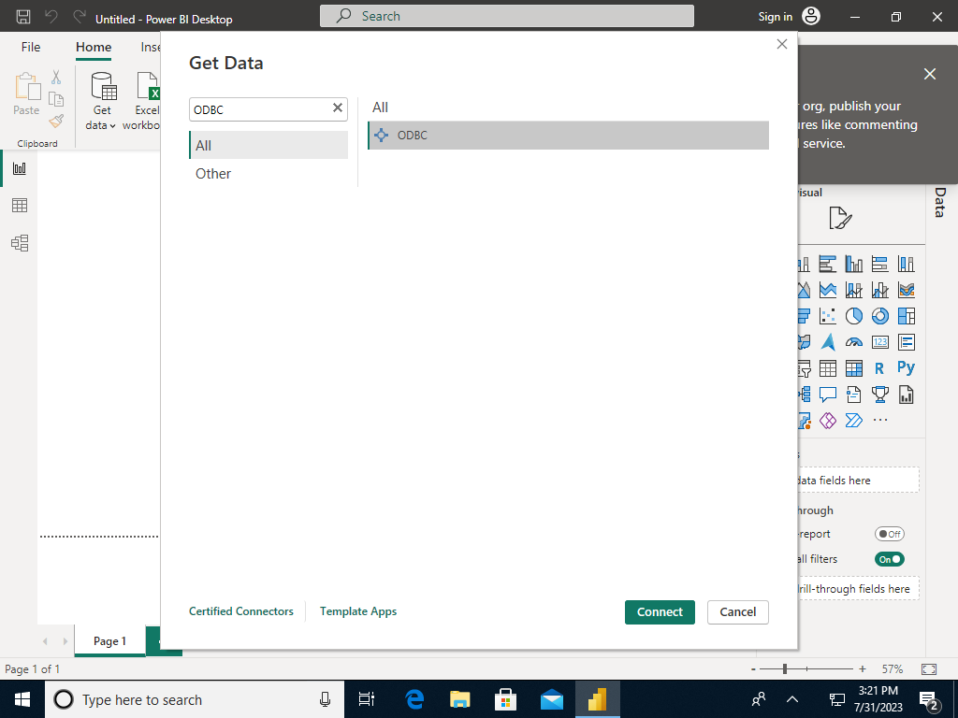Turn on the Cross-report toggle
The width and height of the screenshot is (958, 718).
coord(889,534)
